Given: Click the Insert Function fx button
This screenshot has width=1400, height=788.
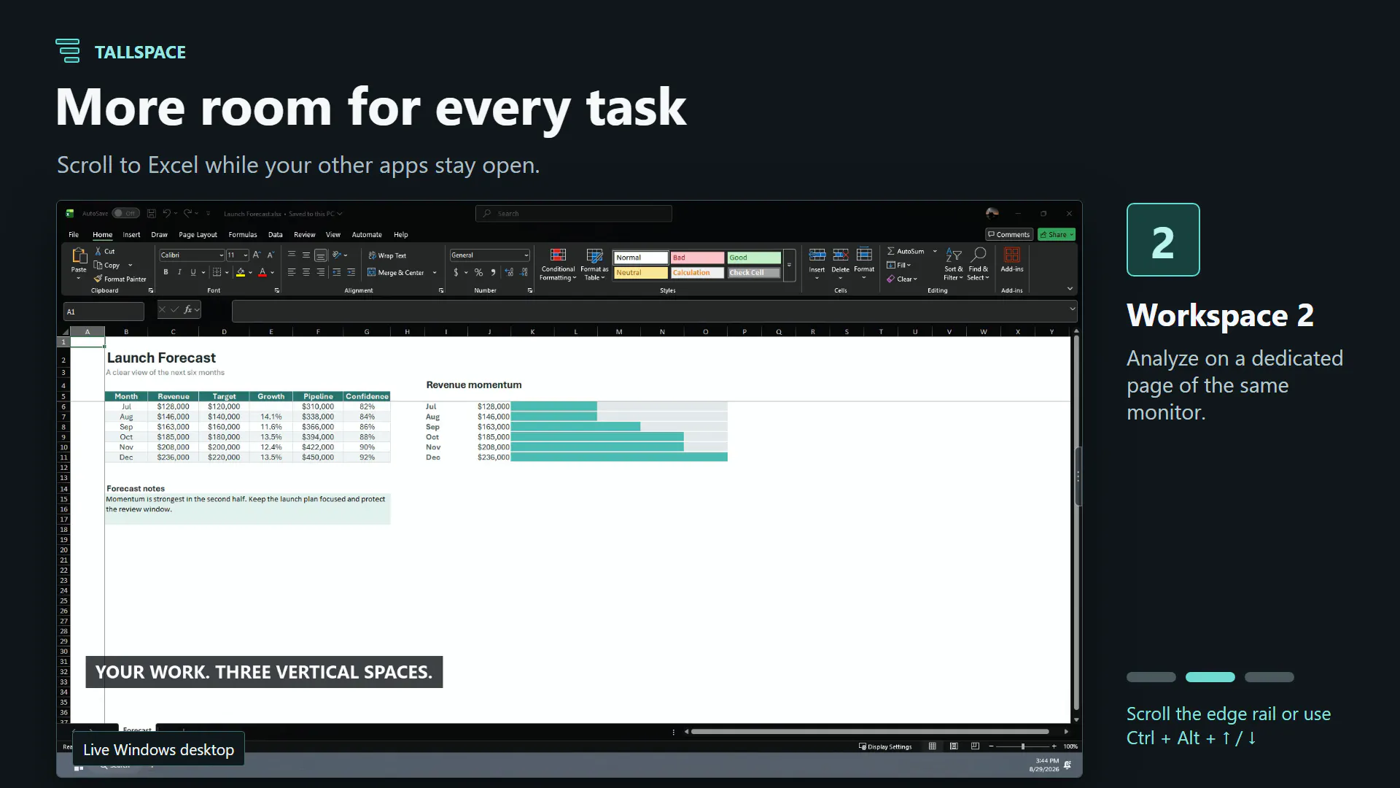Looking at the screenshot, I should 188,309.
